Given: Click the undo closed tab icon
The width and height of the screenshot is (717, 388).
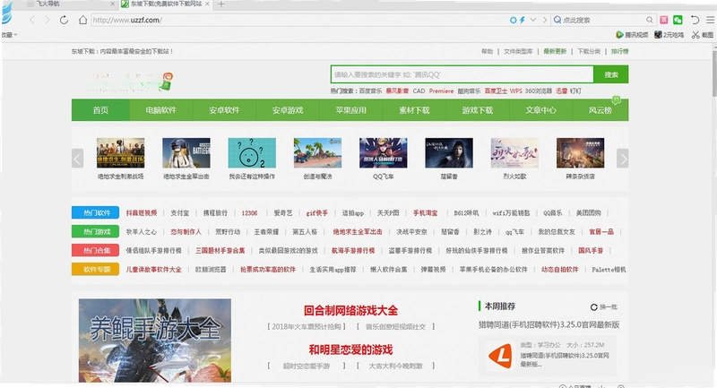Looking at the screenshot, I should pos(695,20).
